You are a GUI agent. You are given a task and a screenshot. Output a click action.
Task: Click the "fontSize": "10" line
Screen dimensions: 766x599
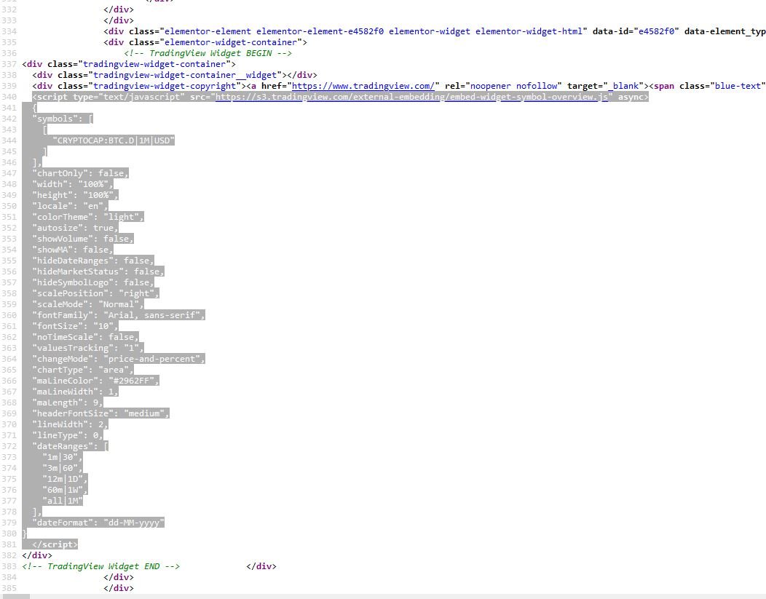(x=75, y=326)
